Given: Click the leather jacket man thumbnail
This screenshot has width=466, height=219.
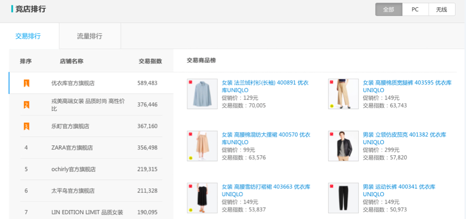Looking at the screenshot, I should click(x=343, y=146).
